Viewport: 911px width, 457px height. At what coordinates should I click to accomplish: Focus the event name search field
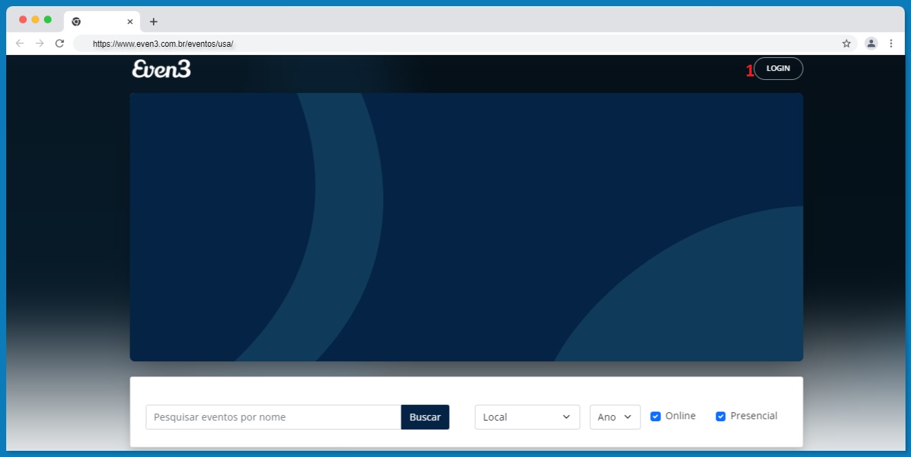pyautogui.click(x=273, y=417)
